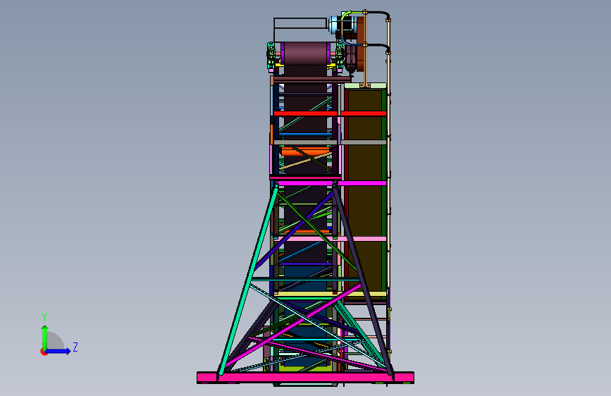Select the red horizontal beam on the upper frame
Image resolution: width=611 pixels, height=396 pixels.
[330, 113]
